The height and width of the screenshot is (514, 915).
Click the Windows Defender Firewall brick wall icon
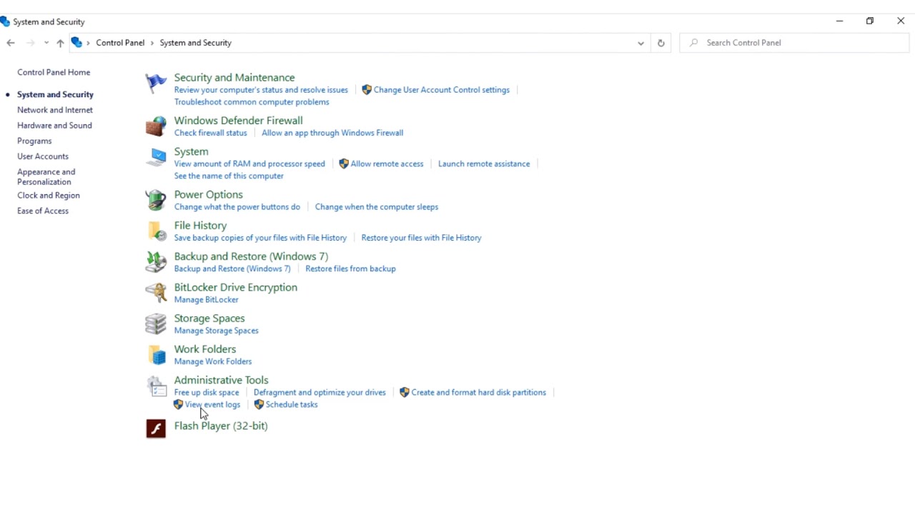[x=156, y=126]
